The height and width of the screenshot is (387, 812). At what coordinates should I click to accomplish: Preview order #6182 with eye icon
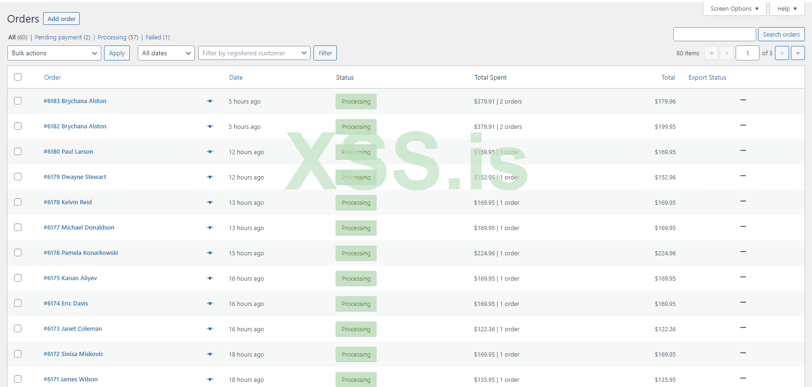click(x=210, y=127)
